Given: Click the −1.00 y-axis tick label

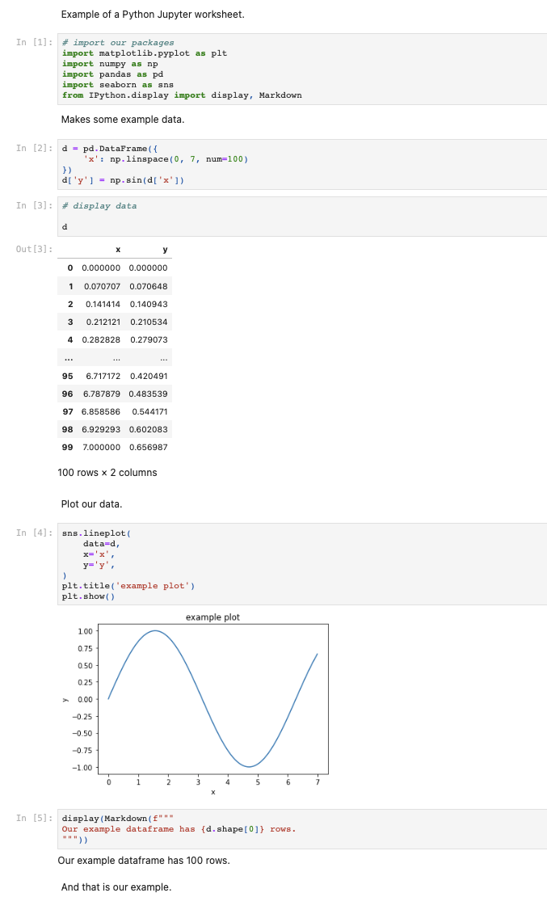Looking at the screenshot, I should point(82,768).
